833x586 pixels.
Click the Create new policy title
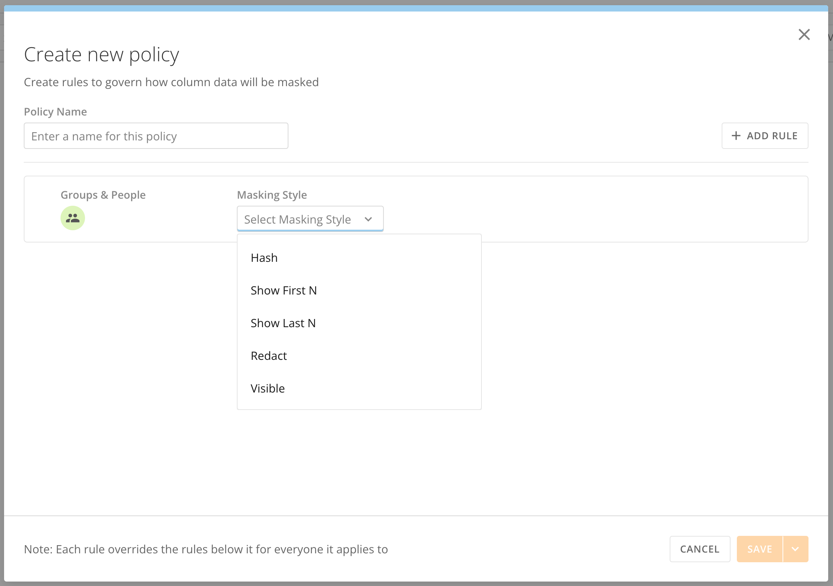pyautogui.click(x=101, y=55)
